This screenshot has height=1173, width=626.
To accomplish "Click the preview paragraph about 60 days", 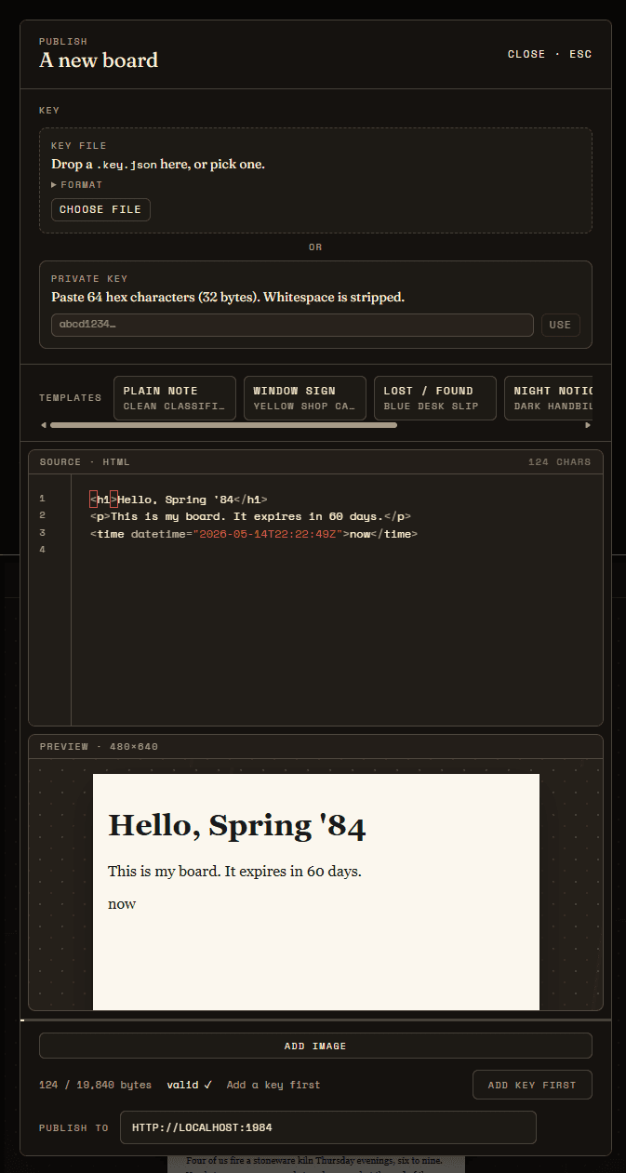I will tap(234, 872).
